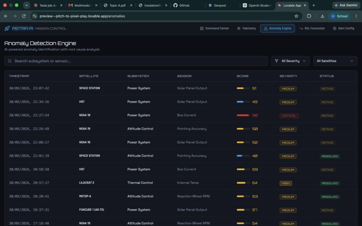Click the Sensor column header
The image size is (362, 226).
click(x=184, y=76)
